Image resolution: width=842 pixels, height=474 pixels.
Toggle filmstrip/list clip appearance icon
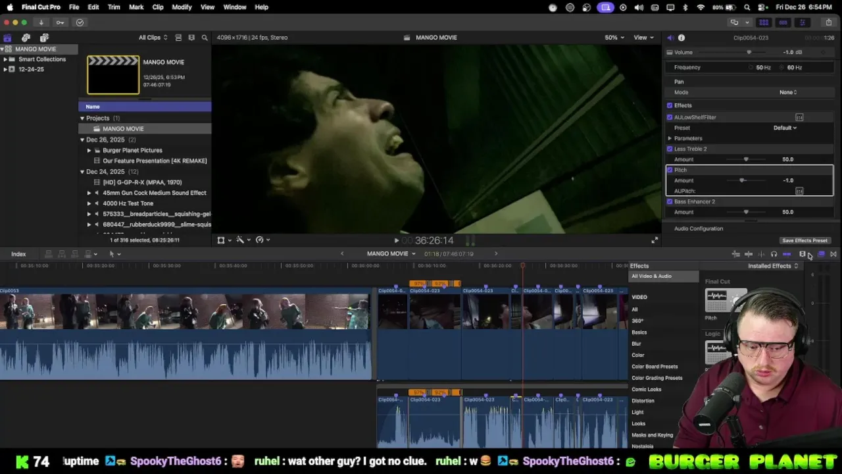click(x=178, y=38)
